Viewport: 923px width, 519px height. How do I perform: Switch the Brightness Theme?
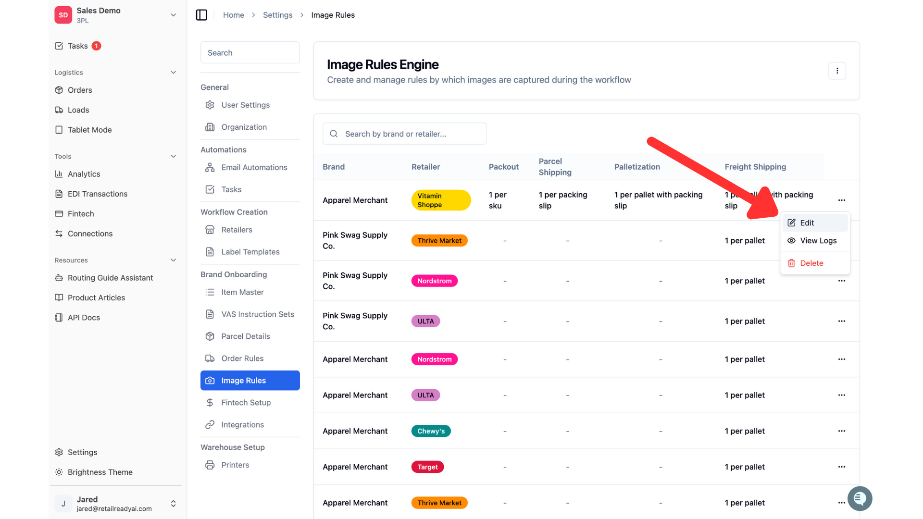click(x=100, y=472)
